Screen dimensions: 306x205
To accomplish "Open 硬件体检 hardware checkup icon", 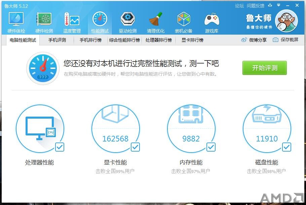I will (16, 22).
